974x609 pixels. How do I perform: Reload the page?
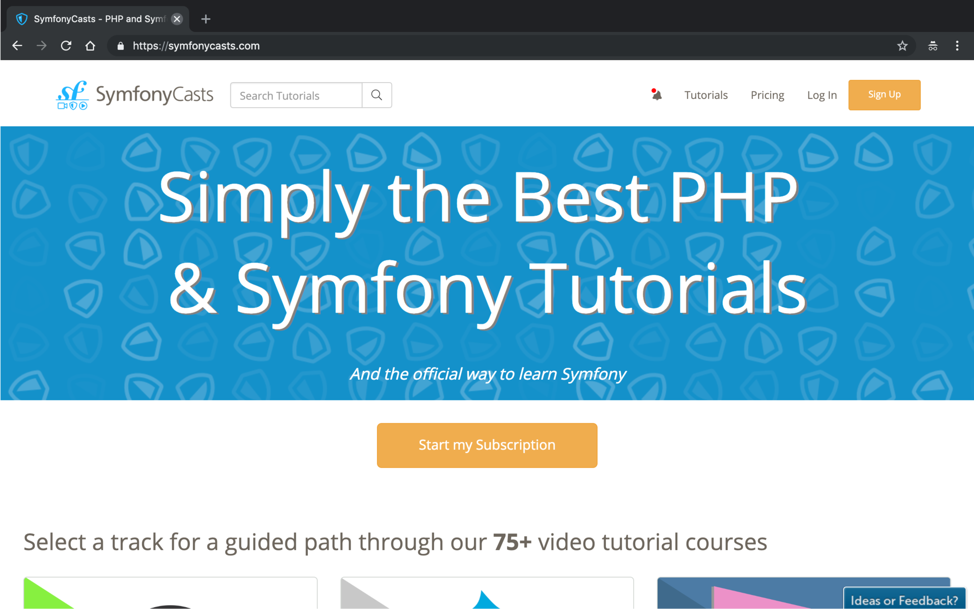click(x=66, y=46)
